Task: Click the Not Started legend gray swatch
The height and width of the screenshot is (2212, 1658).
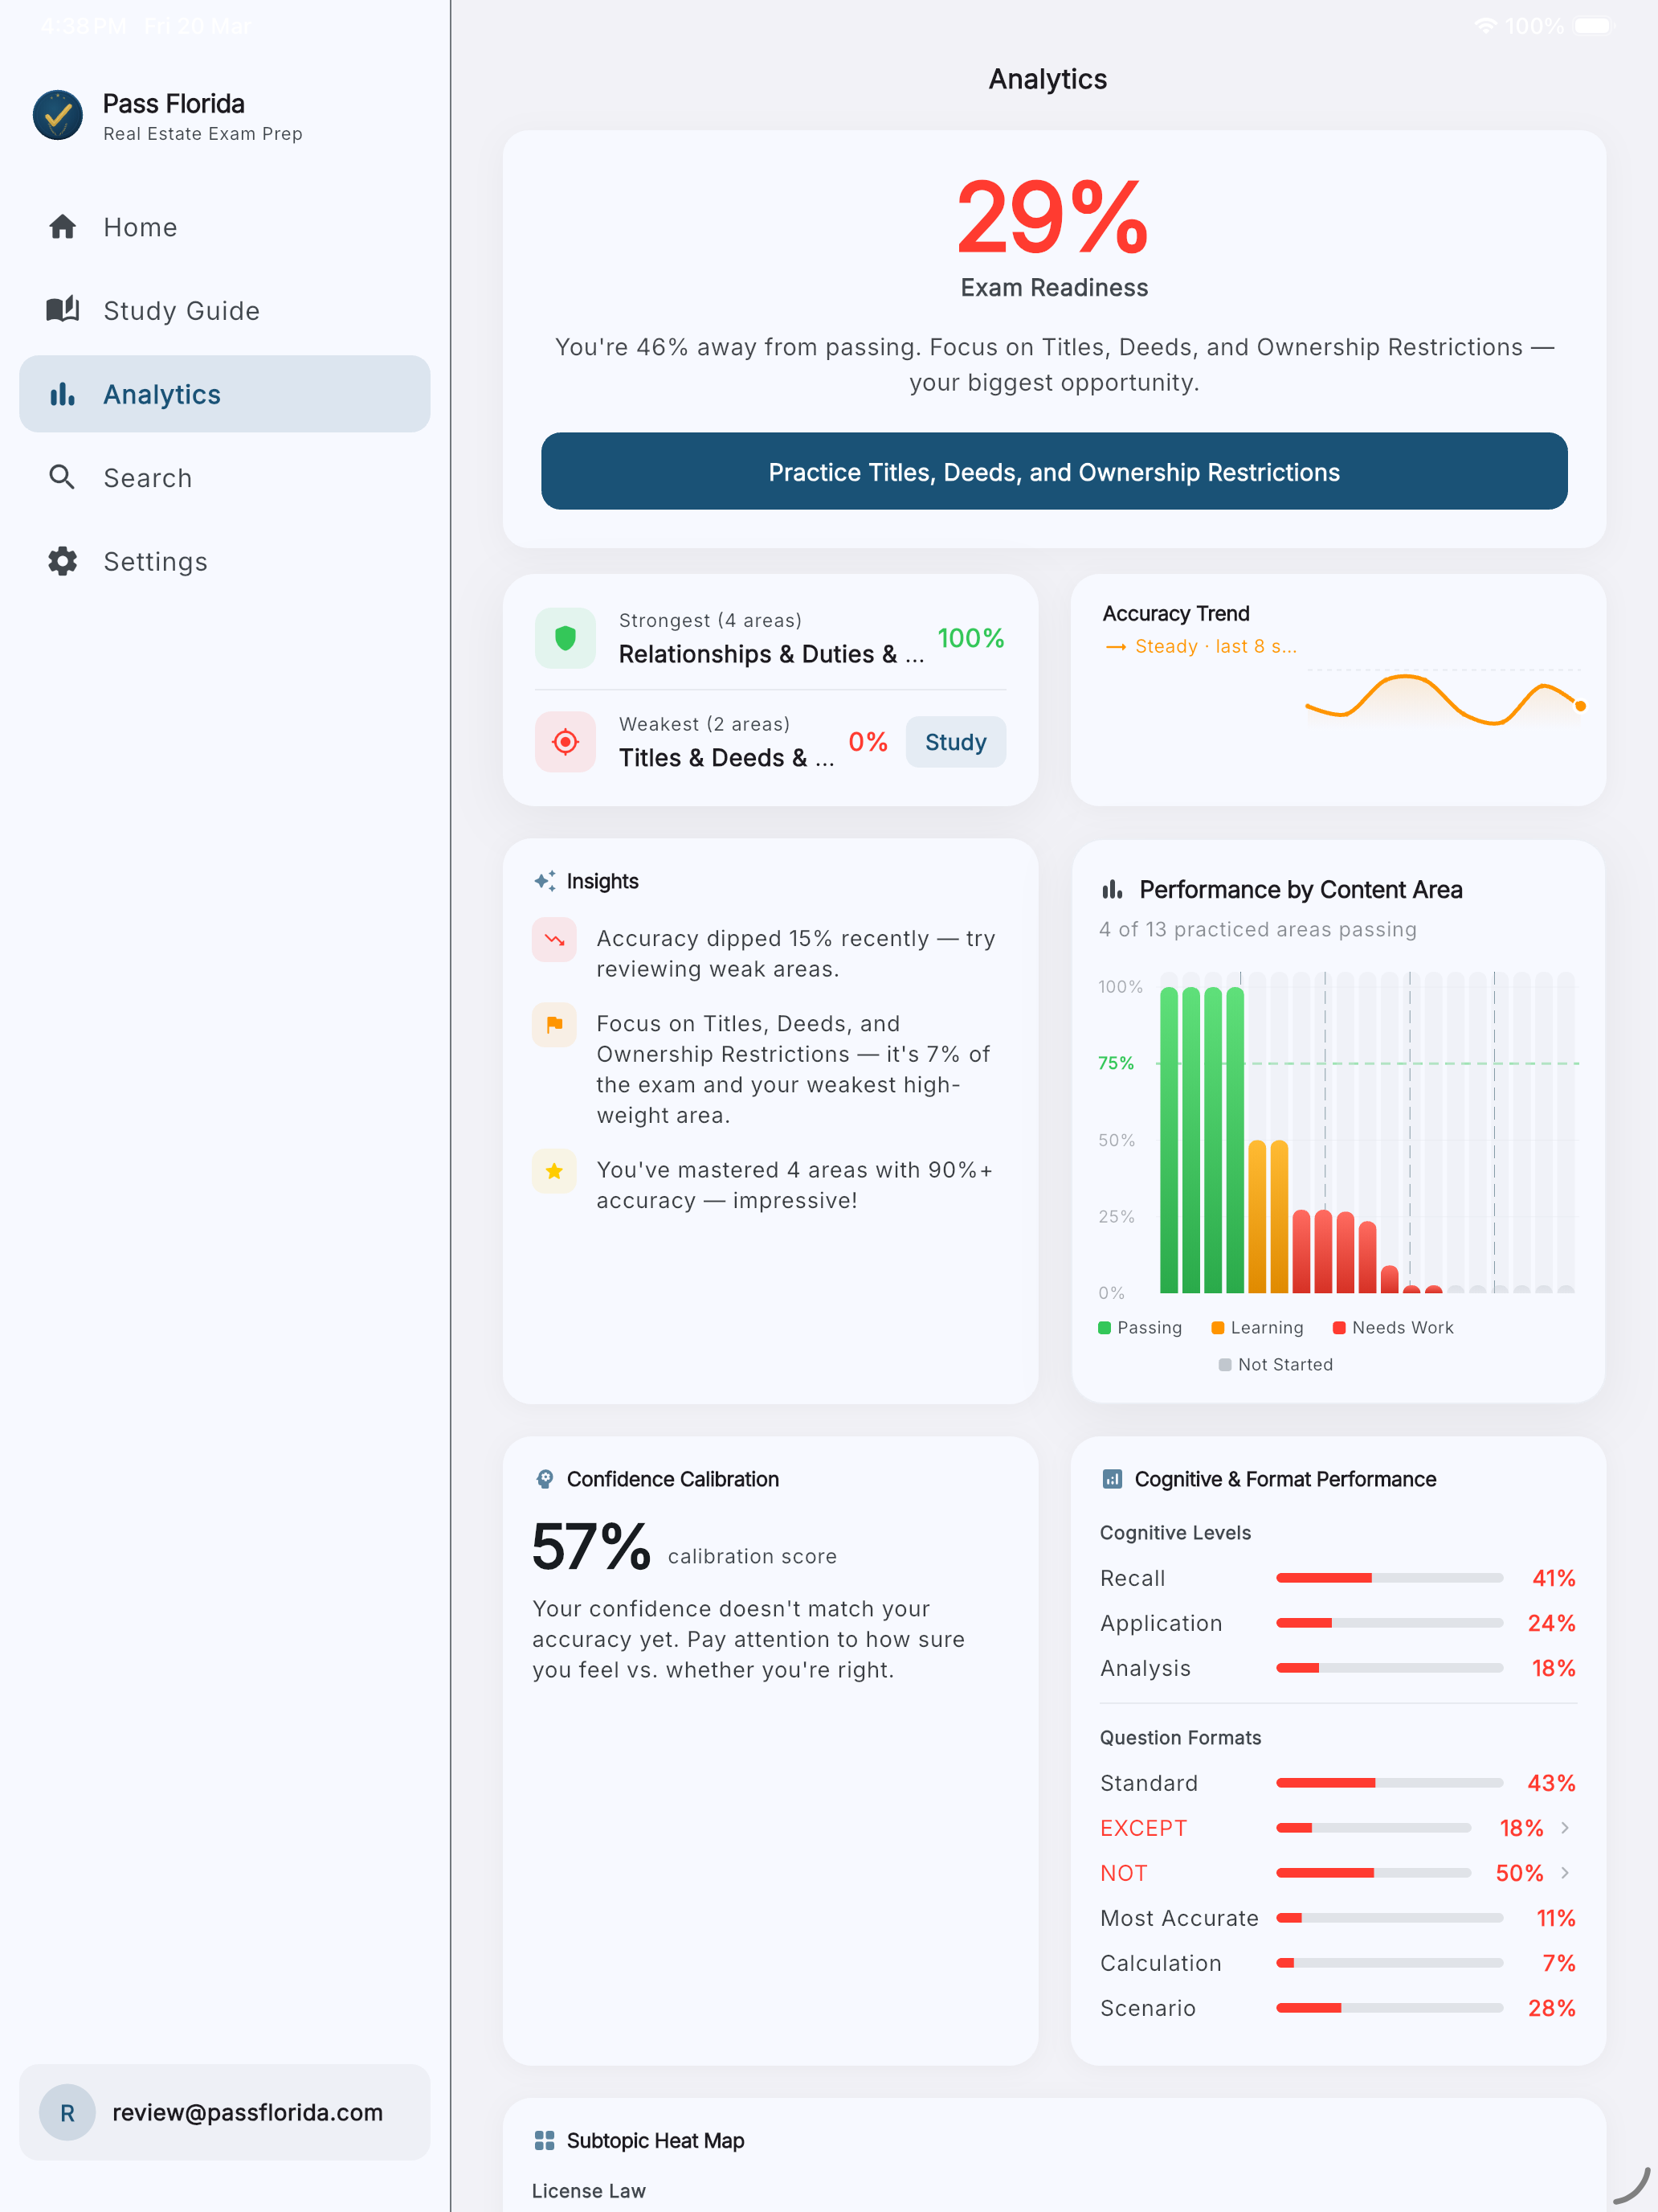Action: (1225, 1365)
